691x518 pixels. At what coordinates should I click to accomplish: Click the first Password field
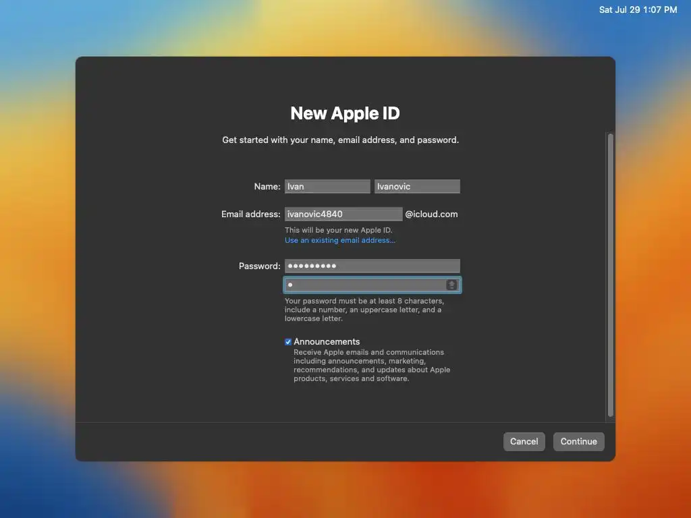pyautogui.click(x=372, y=266)
